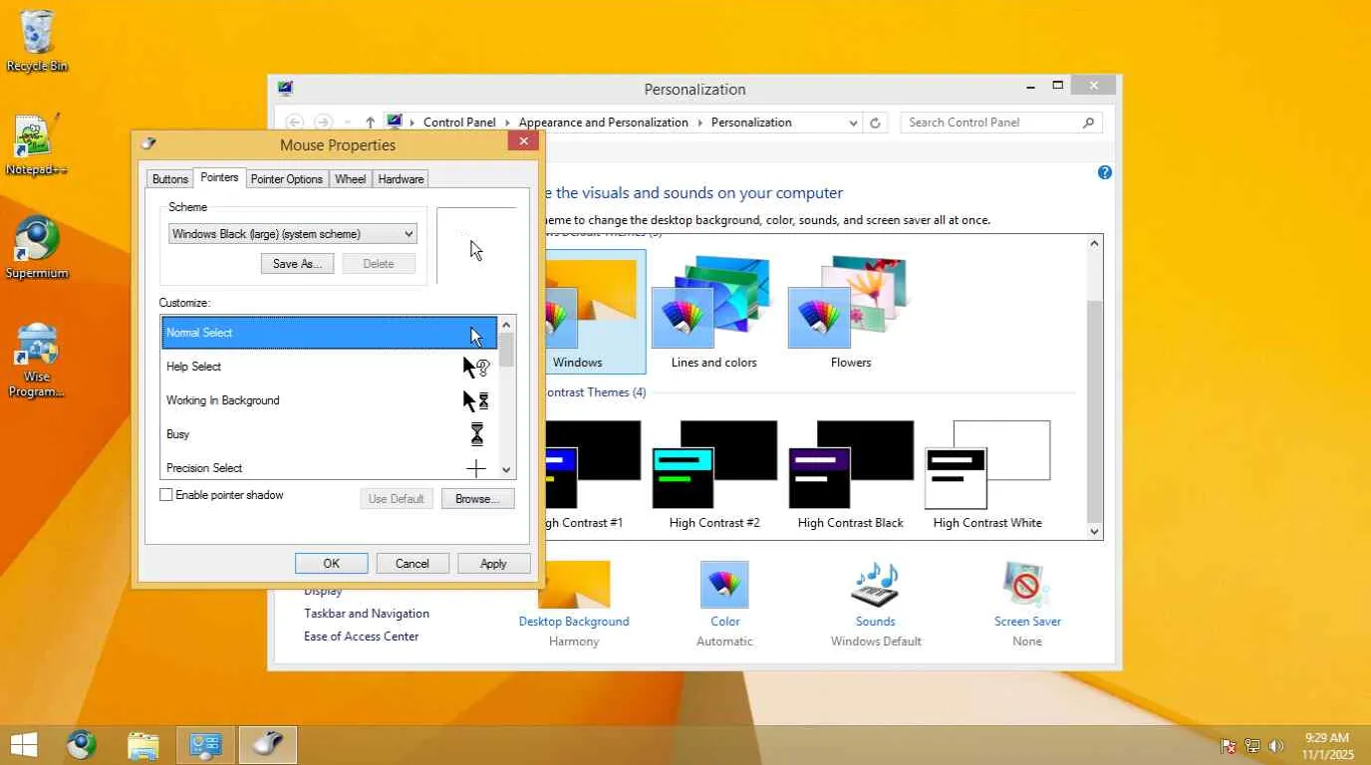Select Working In Background pointer row
The image size is (1371, 765).
pos(329,400)
